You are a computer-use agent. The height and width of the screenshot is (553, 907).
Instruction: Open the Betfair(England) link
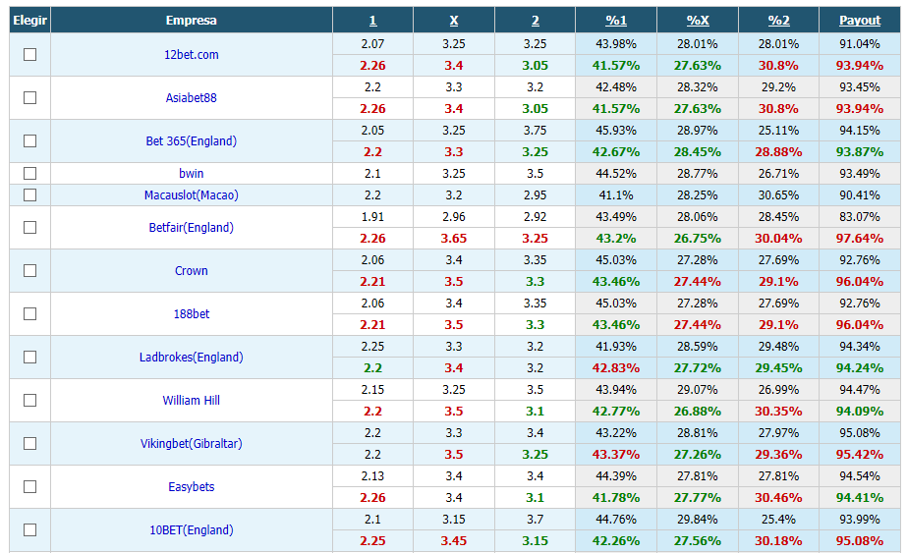pyautogui.click(x=192, y=227)
